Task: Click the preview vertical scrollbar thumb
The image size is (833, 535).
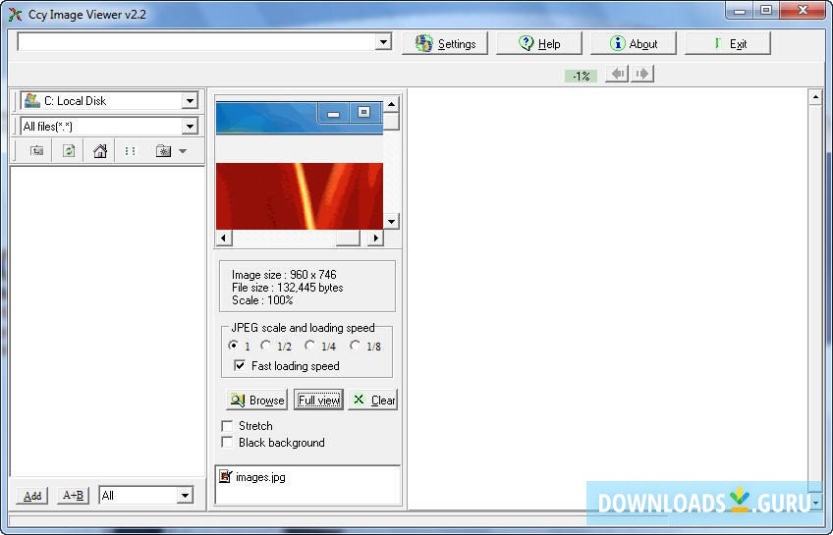Action: 392,121
